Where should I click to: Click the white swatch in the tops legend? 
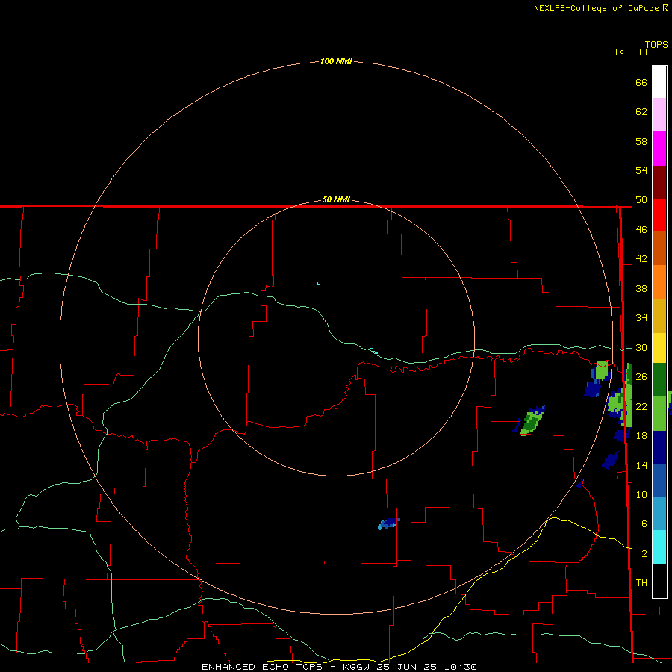(659, 82)
